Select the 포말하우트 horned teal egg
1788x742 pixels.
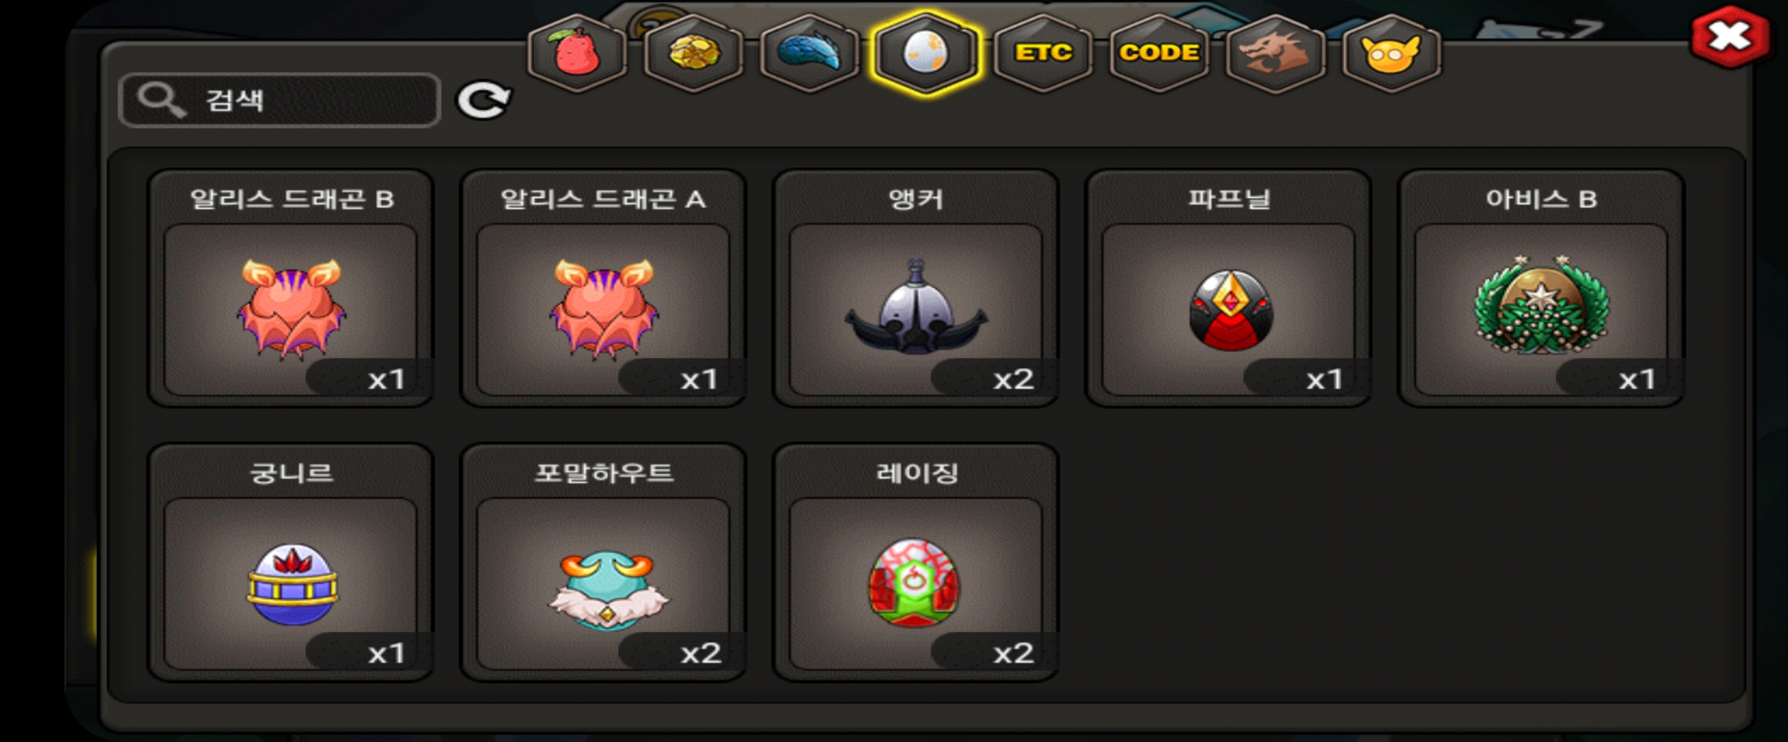(603, 562)
